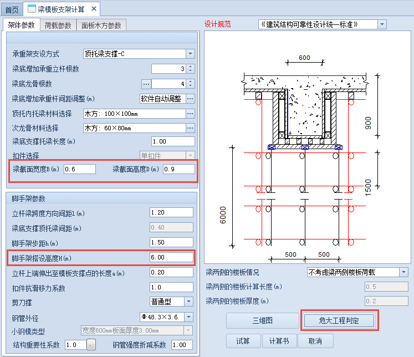
Task: Click the document icon on 梁模板支架计算 tab
Action: pos(33,9)
